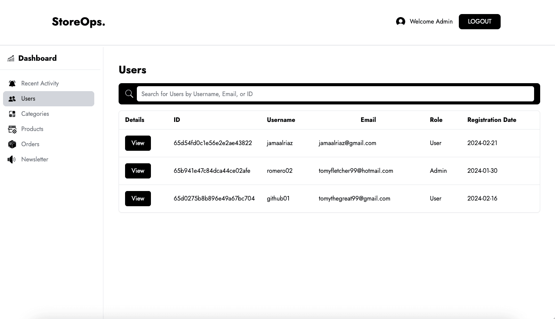Screen dimensions: 555x319
Task: Click the Newsletter megaphone icon
Action: 12,159
